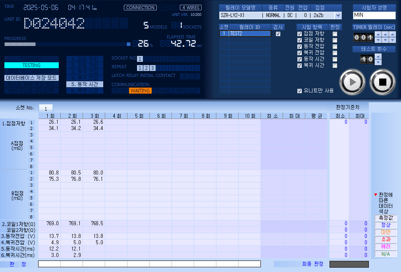
Task: Select the 5. 동작 시간 test step
Action: point(85,84)
